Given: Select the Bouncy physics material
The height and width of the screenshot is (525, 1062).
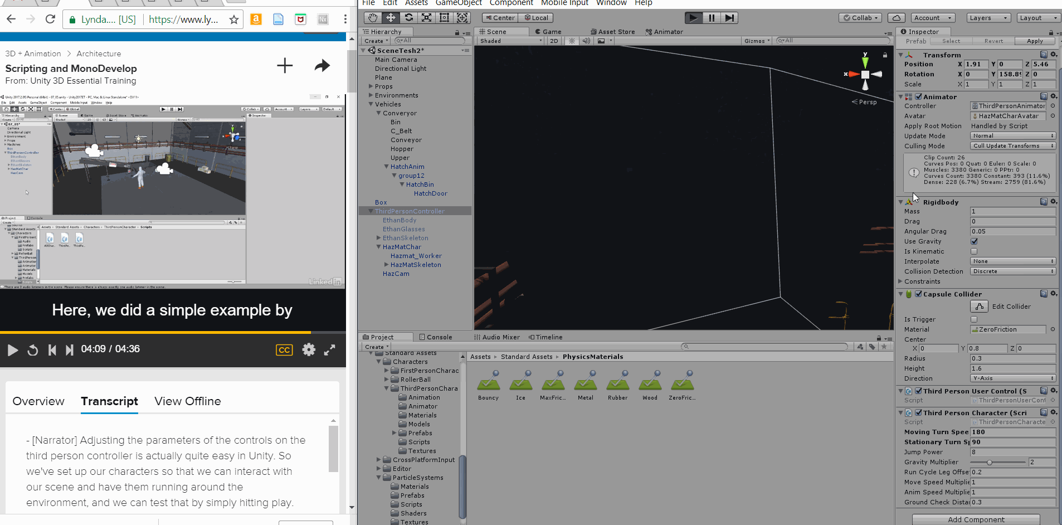Looking at the screenshot, I should [x=488, y=385].
